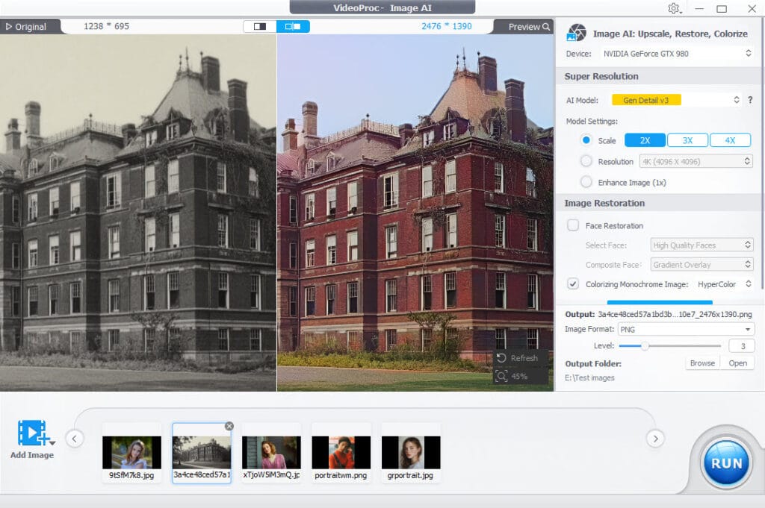This screenshot has width=765, height=508.
Task: Adjust the Level slider
Action: pyautogui.click(x=644, y=345)
